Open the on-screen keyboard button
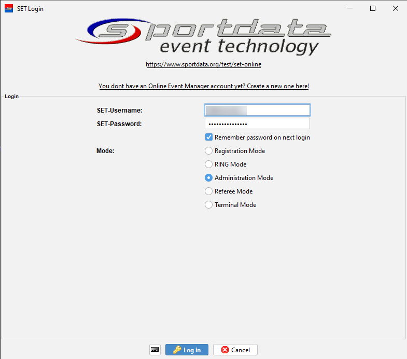 point(155,350)
